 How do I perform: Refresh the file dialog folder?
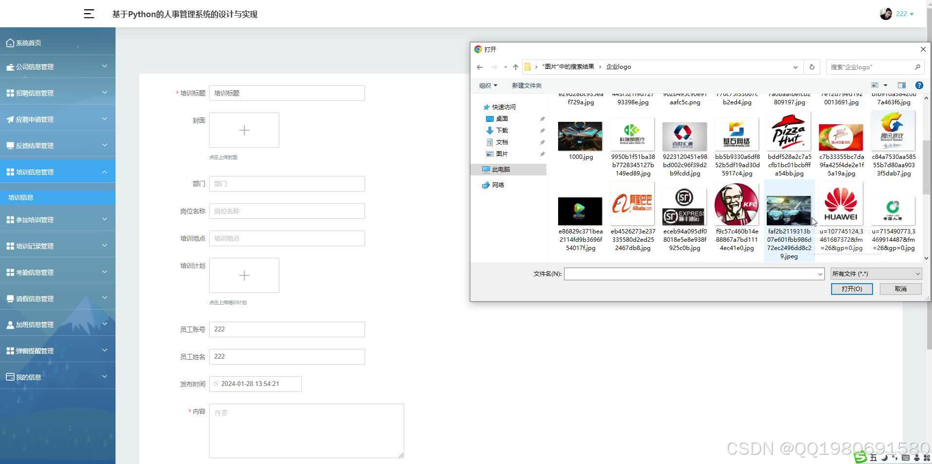(812, 67)
